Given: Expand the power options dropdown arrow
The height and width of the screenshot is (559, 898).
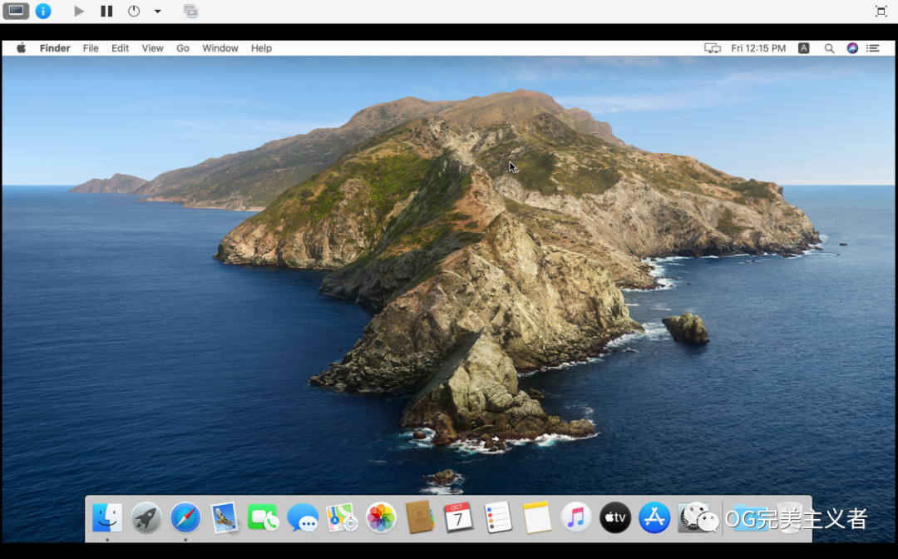Looking at the screenshot, I should point(157,12).
